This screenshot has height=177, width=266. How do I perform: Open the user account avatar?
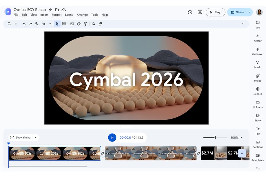(259, 12)
